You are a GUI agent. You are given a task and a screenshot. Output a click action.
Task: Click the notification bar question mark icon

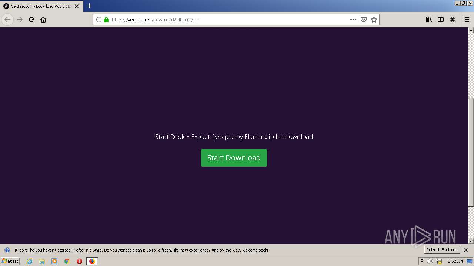pos(7,250)
